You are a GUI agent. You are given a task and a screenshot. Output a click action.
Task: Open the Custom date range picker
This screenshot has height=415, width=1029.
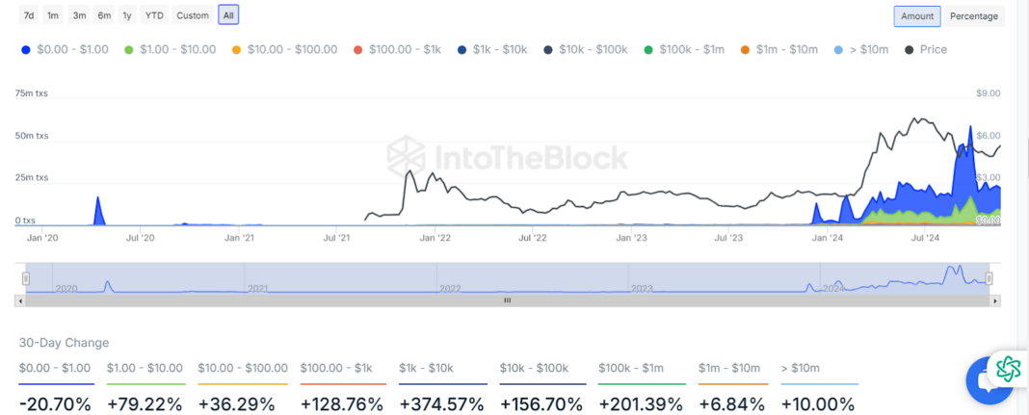(193, 15)
